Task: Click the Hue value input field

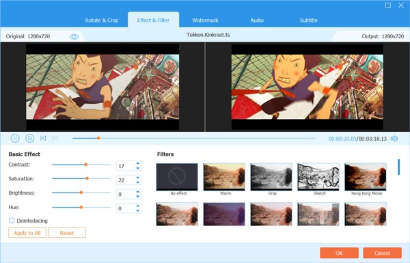Action: [126, 208]
